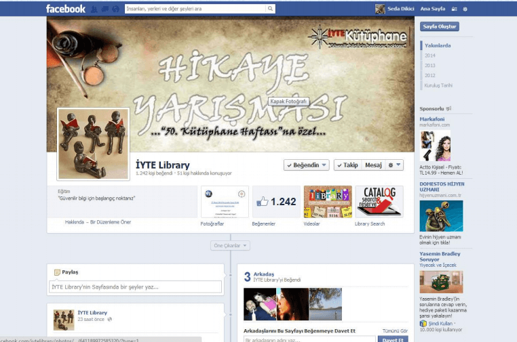The image size is (517, 342).
Task: Click Sayfa Oluştur button
Action: [x=440, y=26]
